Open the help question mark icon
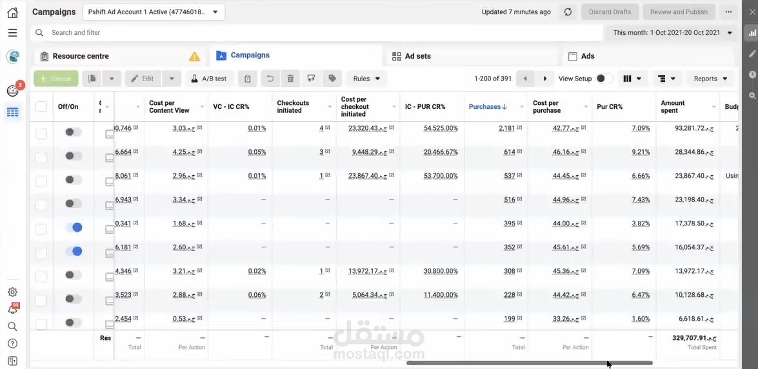The image size is (758, 369). tap(12, 343)
